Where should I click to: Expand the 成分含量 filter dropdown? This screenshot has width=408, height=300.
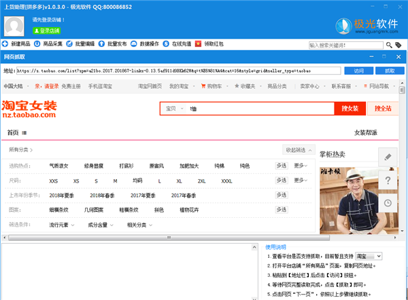(101, 225)
